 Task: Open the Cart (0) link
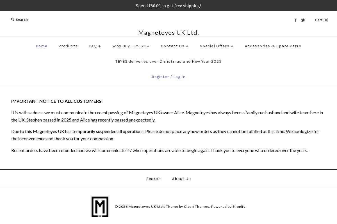(x=322, y=20)
